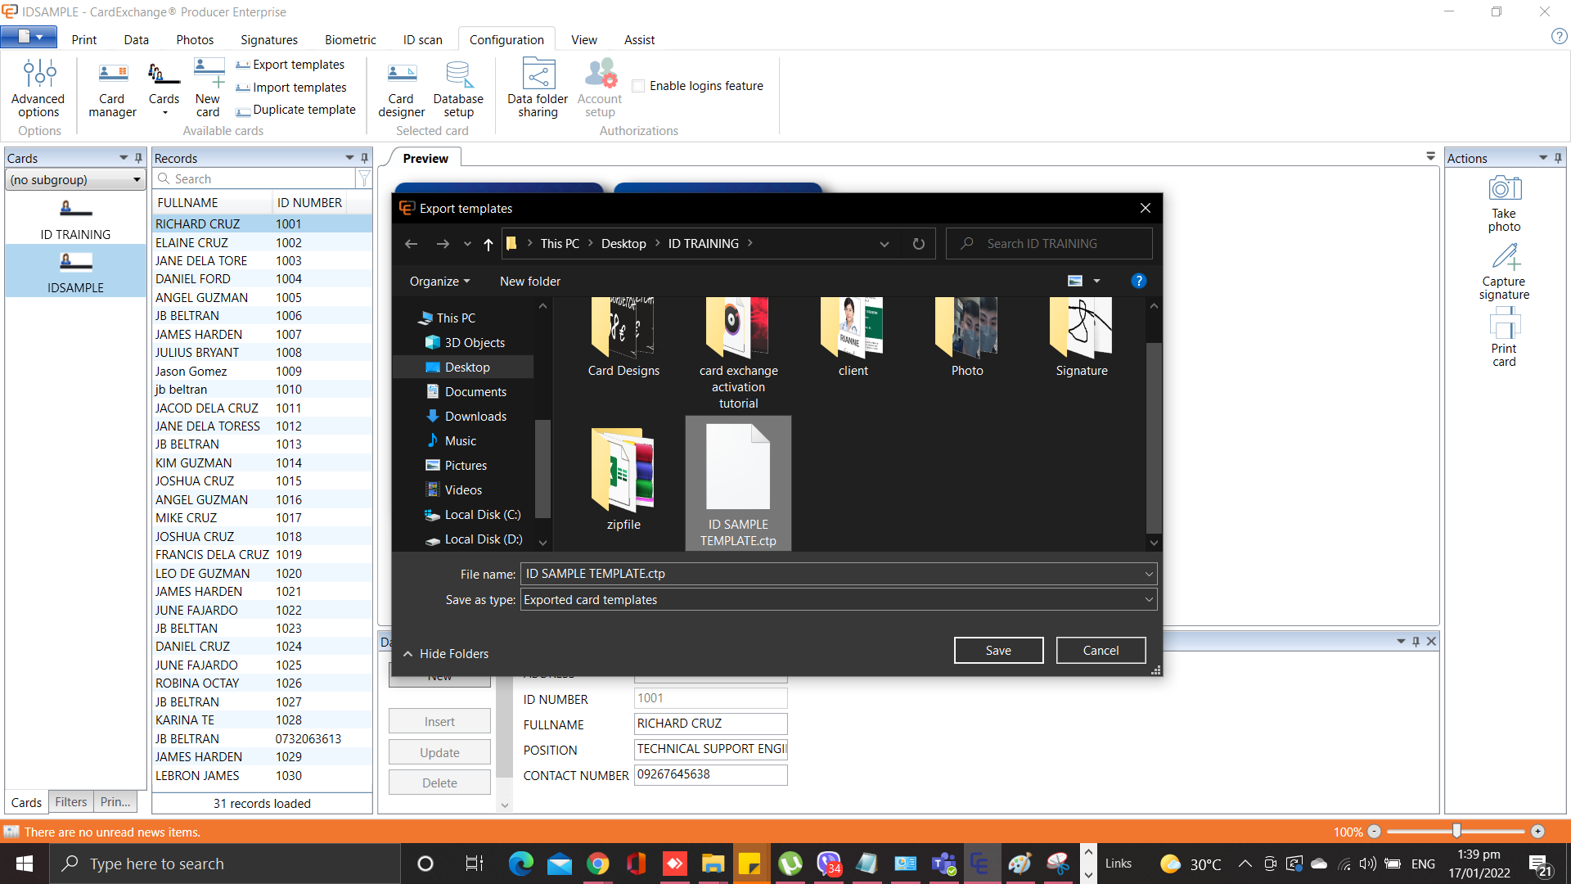Pin the Records panel

point(364,158)
